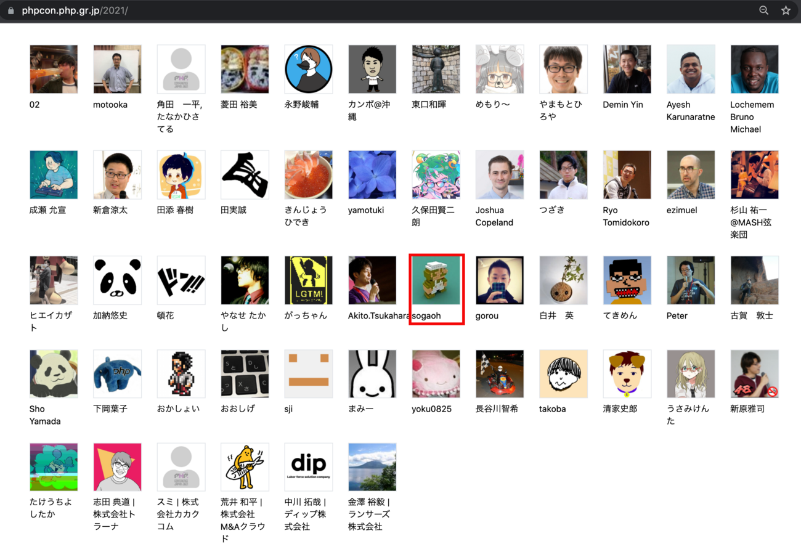This screenshot has width=801, height=549.
Task: Open やなせ たかし's stage photo
Action: (245, 280)
